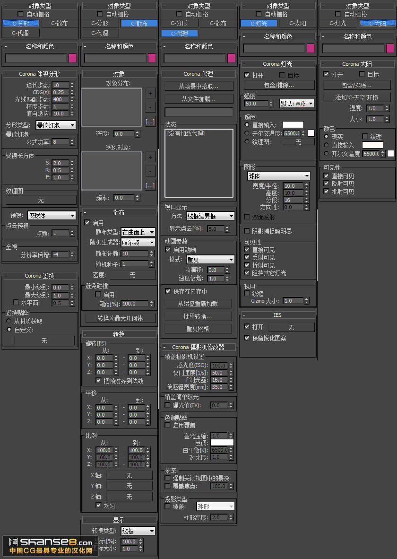Open the intensity units dropdown 默认: W/

296,104
